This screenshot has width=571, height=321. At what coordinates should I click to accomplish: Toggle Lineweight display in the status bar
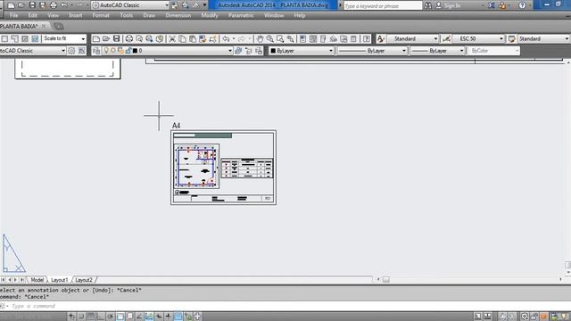click(x=169, y=317)
